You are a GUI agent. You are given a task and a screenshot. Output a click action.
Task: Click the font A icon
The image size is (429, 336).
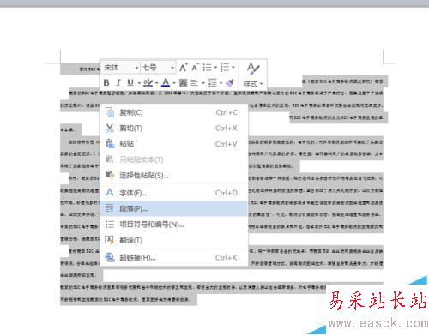click(110, 192)
